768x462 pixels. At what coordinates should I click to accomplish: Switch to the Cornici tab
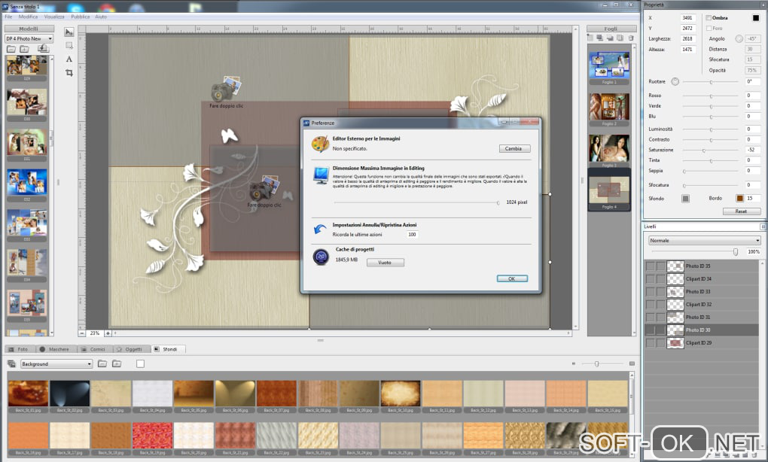click(94, 349)
